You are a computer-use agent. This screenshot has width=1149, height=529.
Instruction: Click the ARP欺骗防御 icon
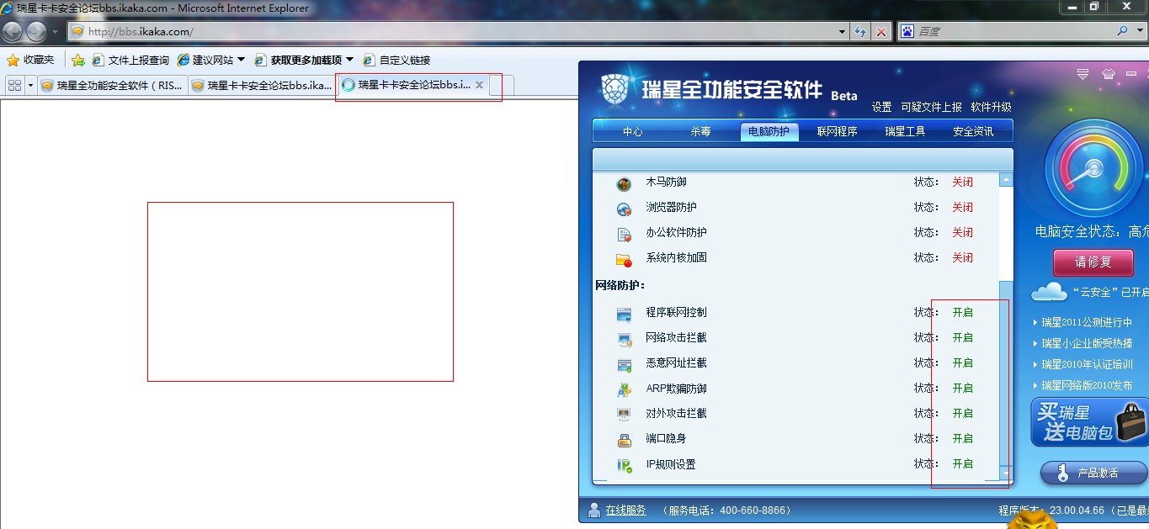coord(624,390)
